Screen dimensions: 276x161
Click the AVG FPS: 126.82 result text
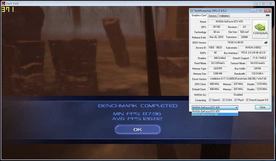pyautogui.click(x=137, y=119)
